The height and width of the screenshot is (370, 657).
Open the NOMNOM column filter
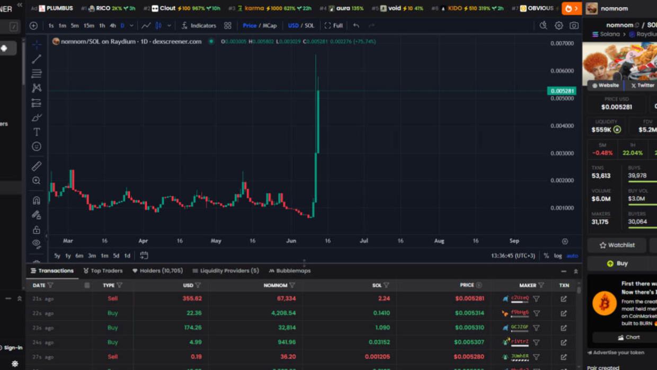click(x=292, y=285)
